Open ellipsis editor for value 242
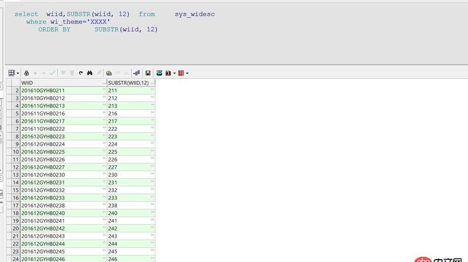The width and height of the screenshot is (468, 262). 152,227
